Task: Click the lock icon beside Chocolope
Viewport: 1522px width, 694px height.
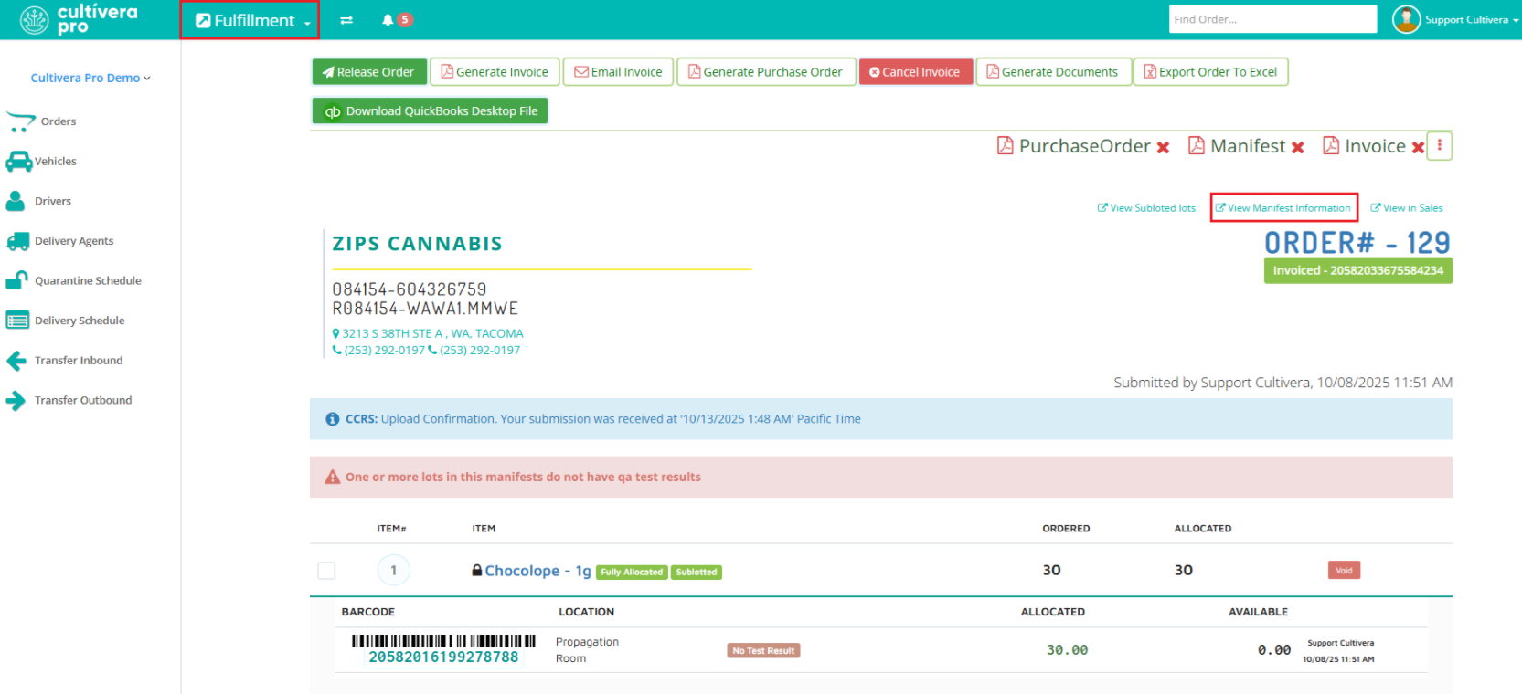Action: coord(476,570)
